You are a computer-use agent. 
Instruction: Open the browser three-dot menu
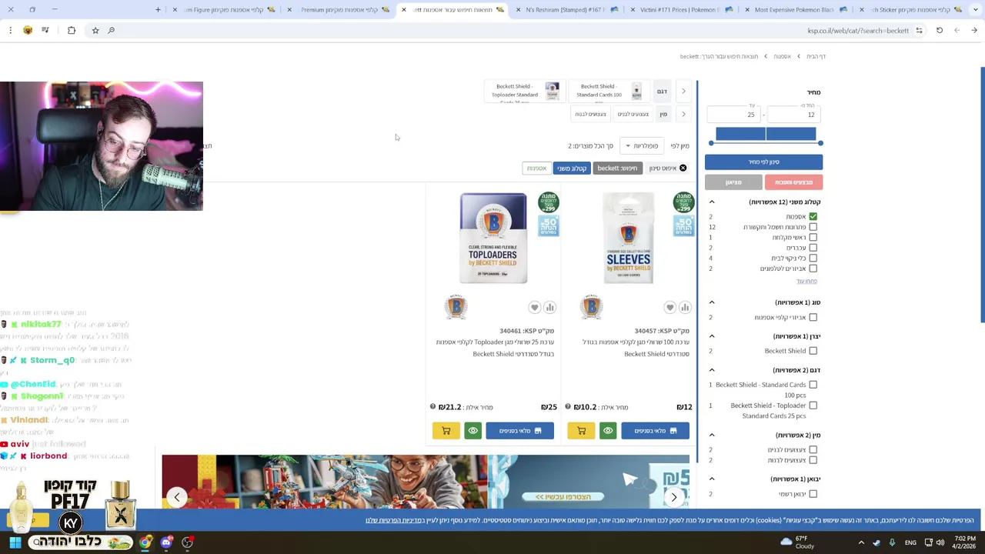[10, 30]
